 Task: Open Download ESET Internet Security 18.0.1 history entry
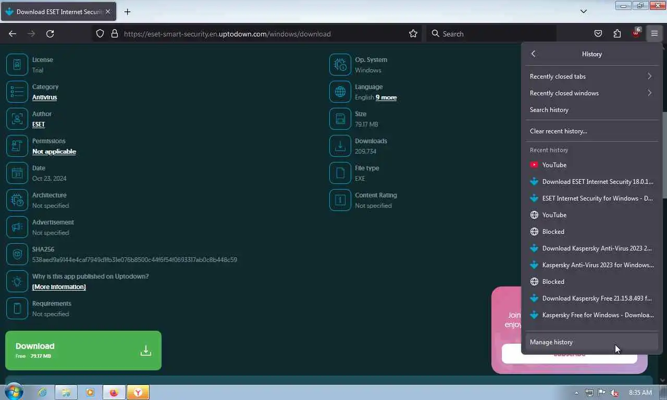click(591, 182)
